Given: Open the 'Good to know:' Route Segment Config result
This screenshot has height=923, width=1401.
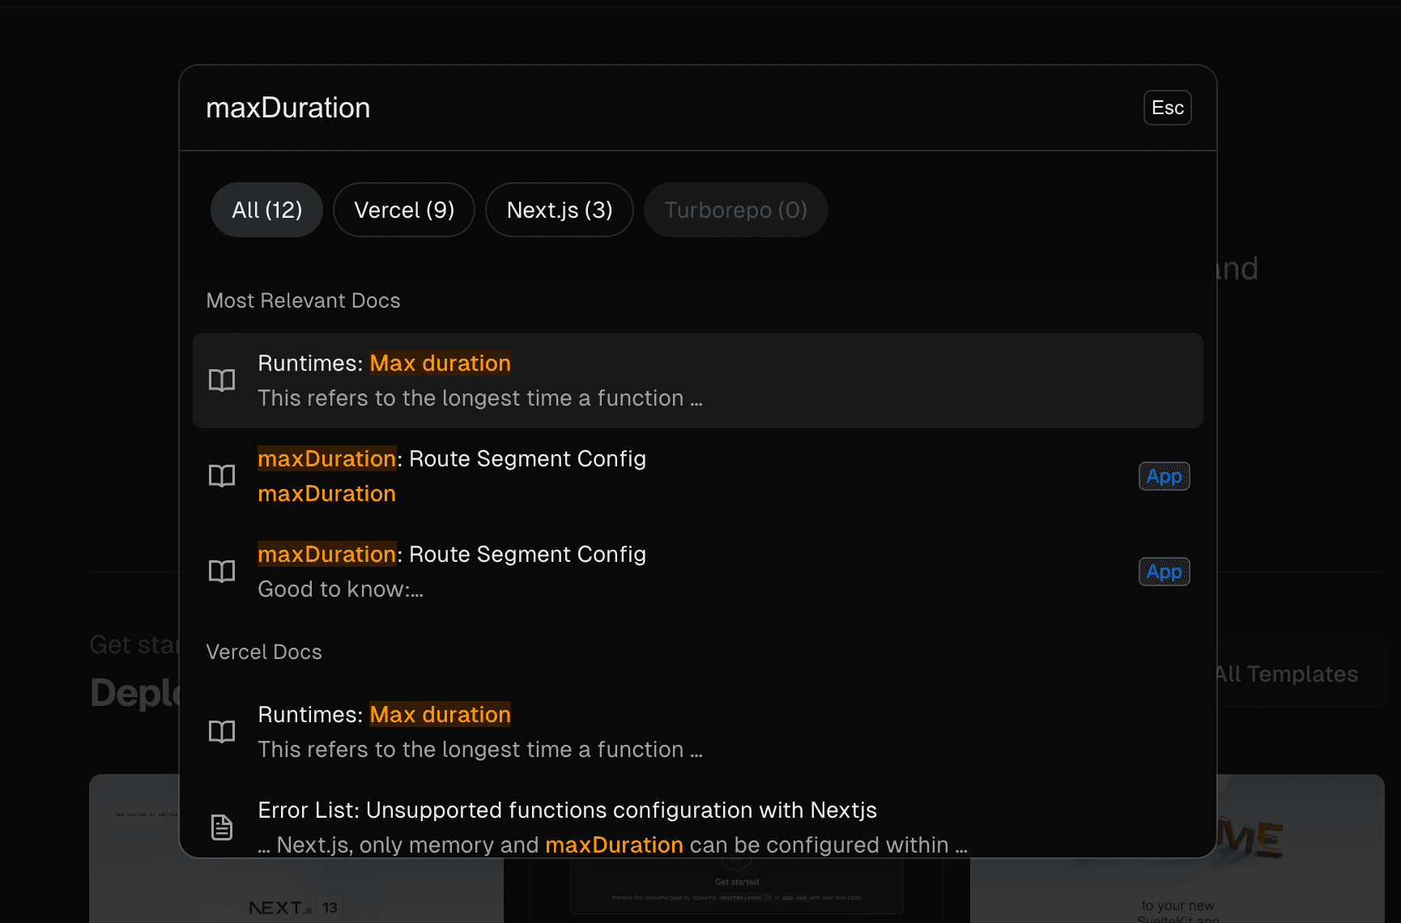Looking at the screenshot, I should [648, 572].
